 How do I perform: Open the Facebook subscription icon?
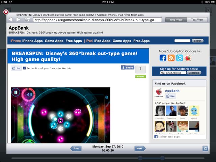(x=163, y=58)
